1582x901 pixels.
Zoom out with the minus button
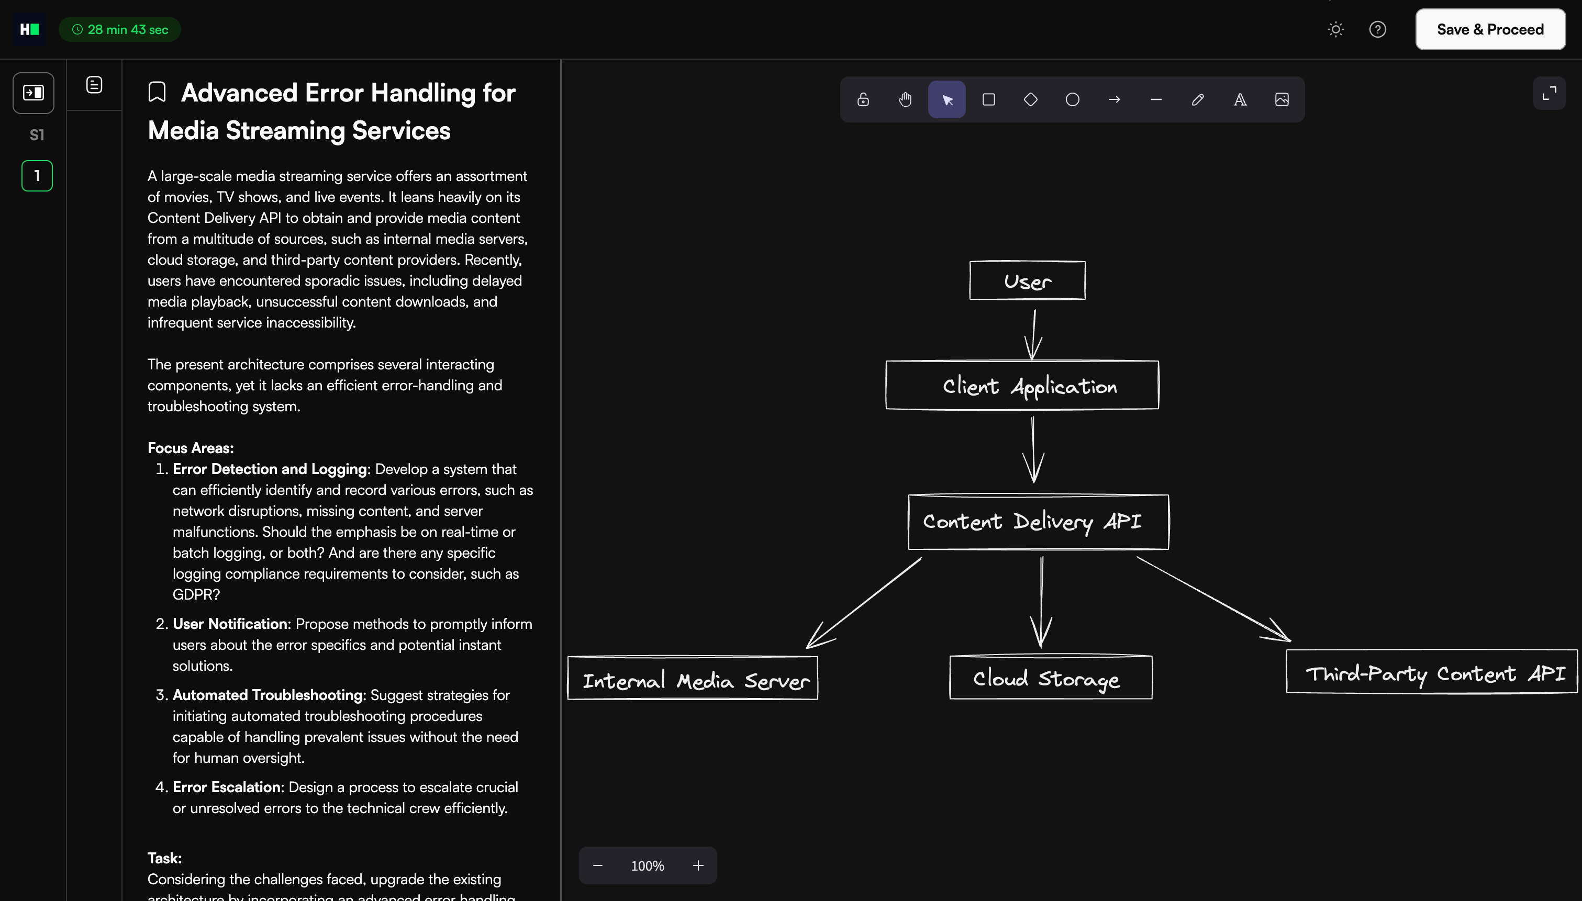(x=597, y=865)
